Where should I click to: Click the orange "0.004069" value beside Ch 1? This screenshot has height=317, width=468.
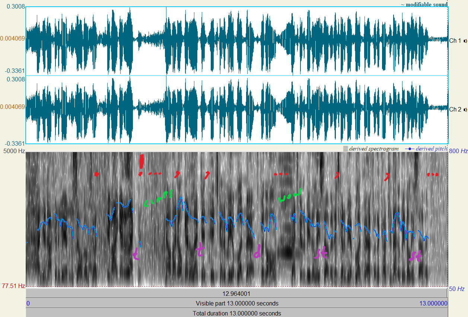[13, 38]
